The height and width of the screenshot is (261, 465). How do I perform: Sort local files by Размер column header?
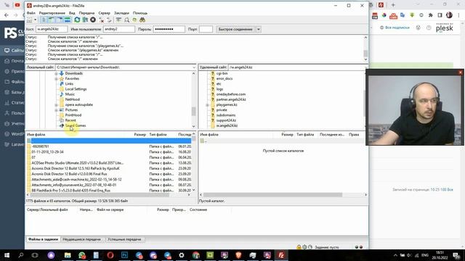pyautogui.click(x=140, y=134)
